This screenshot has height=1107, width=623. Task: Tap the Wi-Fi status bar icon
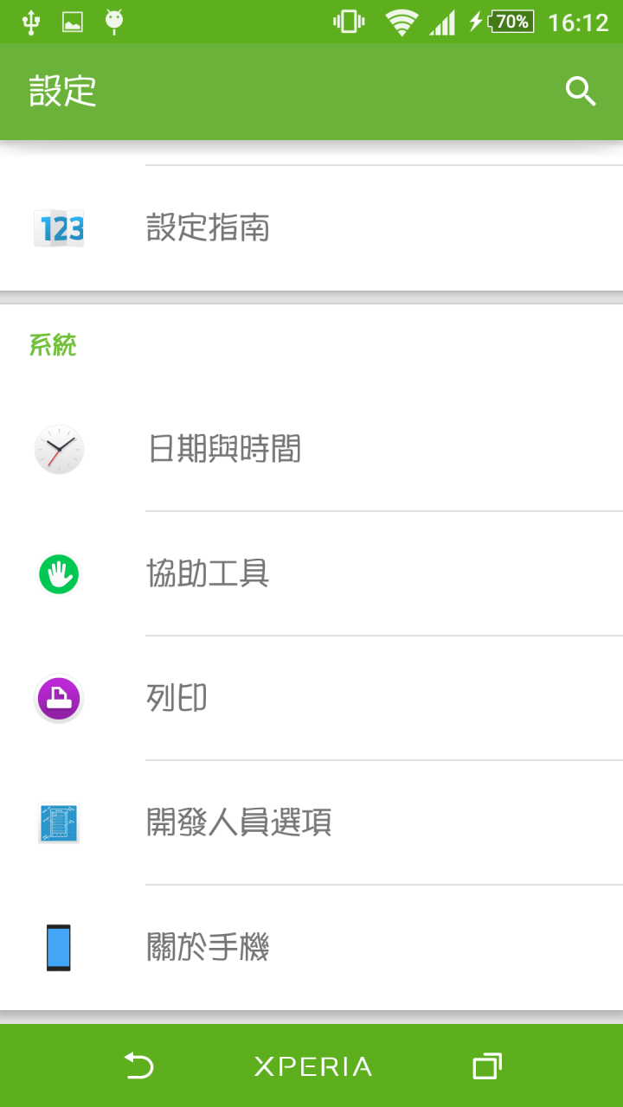click(x=401, y=22)
